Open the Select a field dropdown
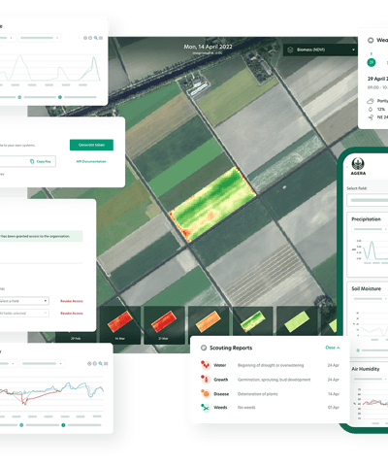The height and width of the screenshot is (466, 388). click(24, 301)
